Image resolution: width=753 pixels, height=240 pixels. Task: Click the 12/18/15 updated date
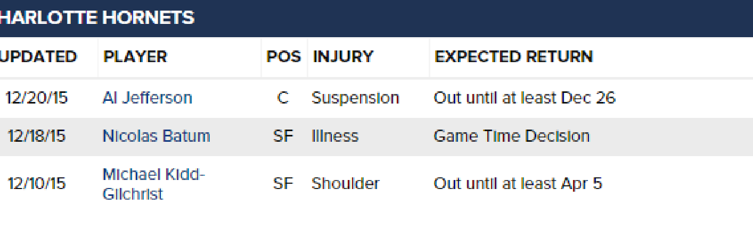(x=37, y=136)
